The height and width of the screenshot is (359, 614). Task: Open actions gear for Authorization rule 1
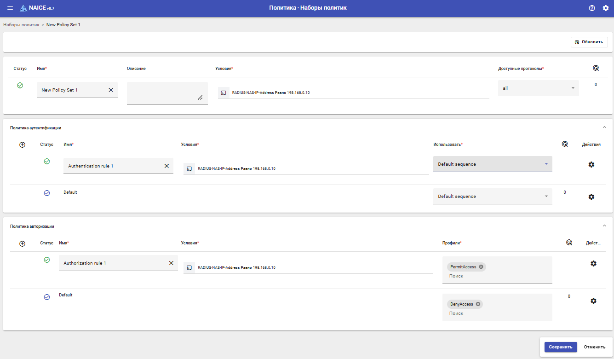pos(593,263)
